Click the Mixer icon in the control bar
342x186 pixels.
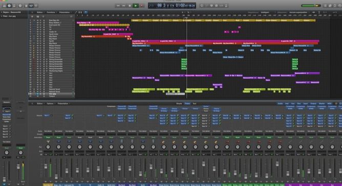point(31,6)
